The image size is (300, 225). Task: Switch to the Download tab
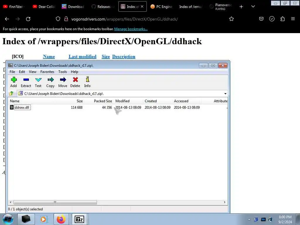[73, 6]
